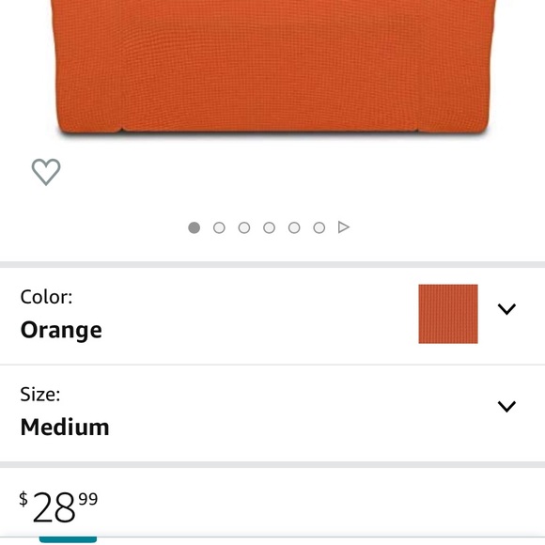Go to the fifth image dot
The width and height of the screenshot is (545, 545).
coord(294,228)
